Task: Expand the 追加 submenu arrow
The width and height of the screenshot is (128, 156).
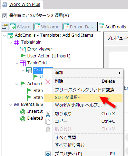Action: click(120, 73)
